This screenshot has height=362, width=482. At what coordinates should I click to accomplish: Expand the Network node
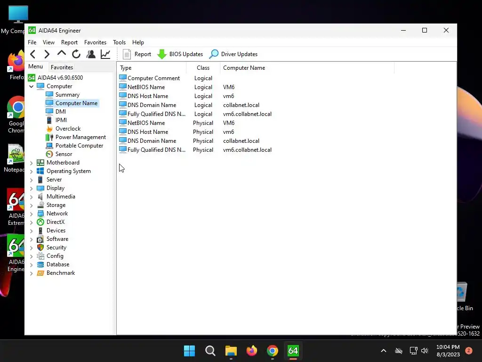pyautogui.click(x=32, y=214)
